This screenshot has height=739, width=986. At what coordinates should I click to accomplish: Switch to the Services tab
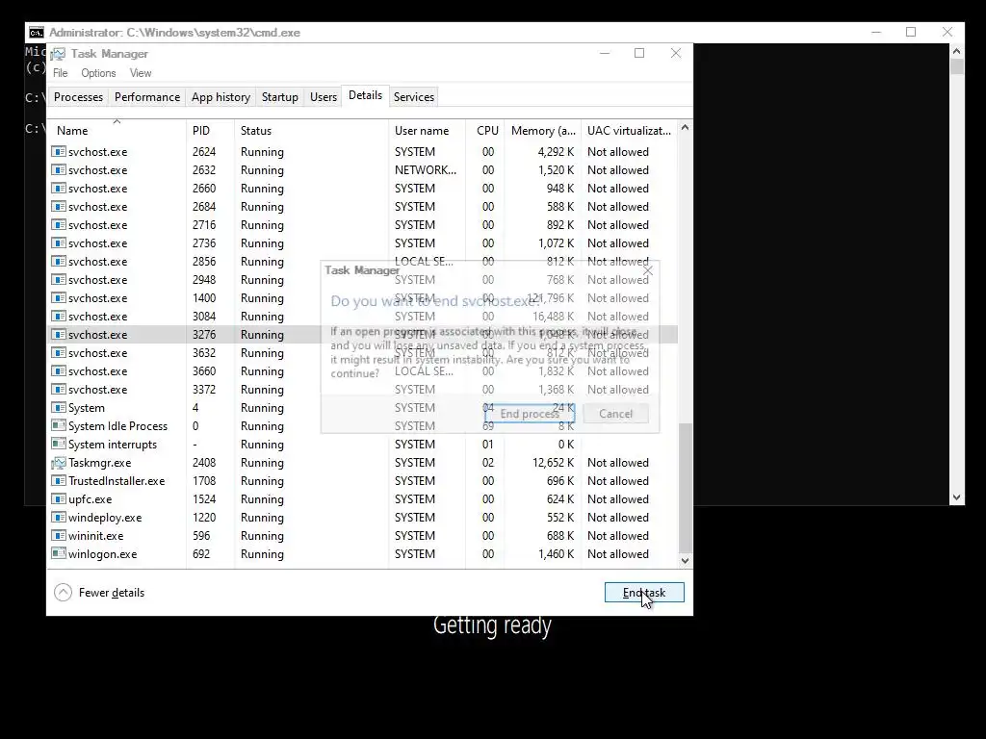point(414,97)
